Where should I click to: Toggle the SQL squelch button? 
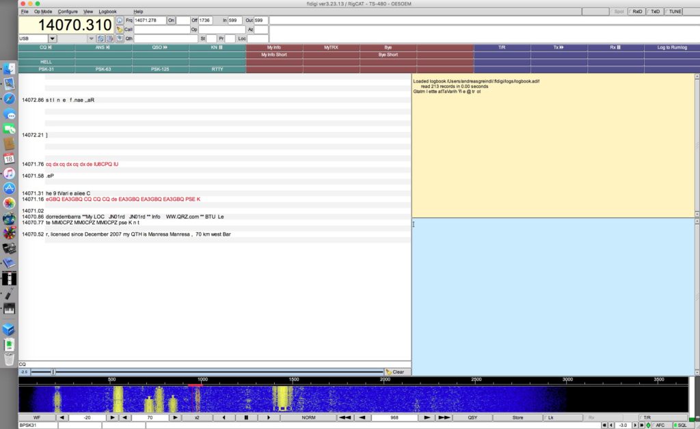tap(682, 426)
